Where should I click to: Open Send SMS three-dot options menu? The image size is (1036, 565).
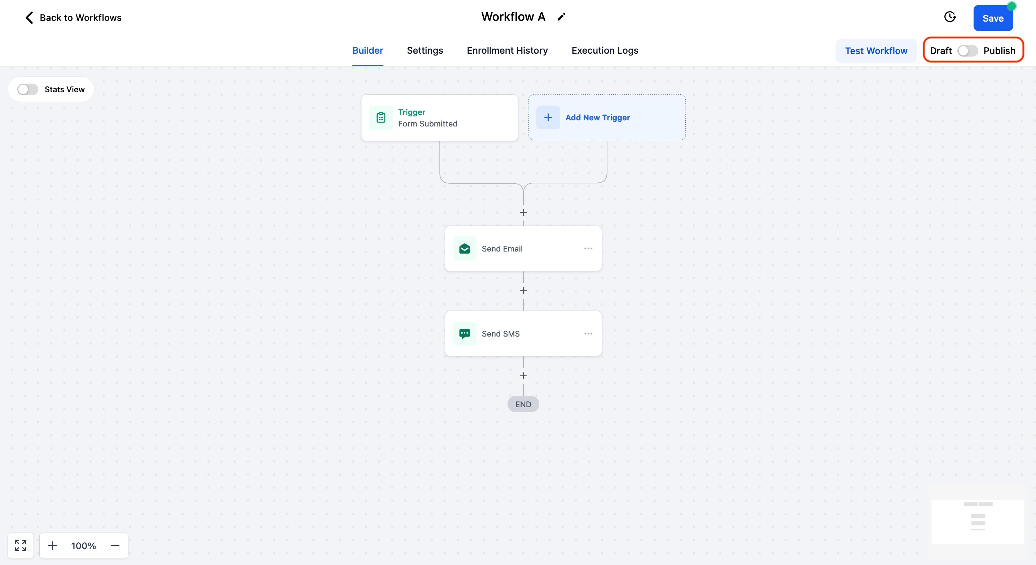[x=588, y=334]
